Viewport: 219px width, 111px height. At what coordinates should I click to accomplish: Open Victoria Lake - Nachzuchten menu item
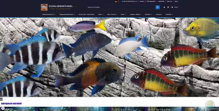pos(86,14)
